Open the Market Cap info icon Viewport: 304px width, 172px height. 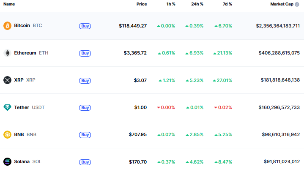[297, 4]
